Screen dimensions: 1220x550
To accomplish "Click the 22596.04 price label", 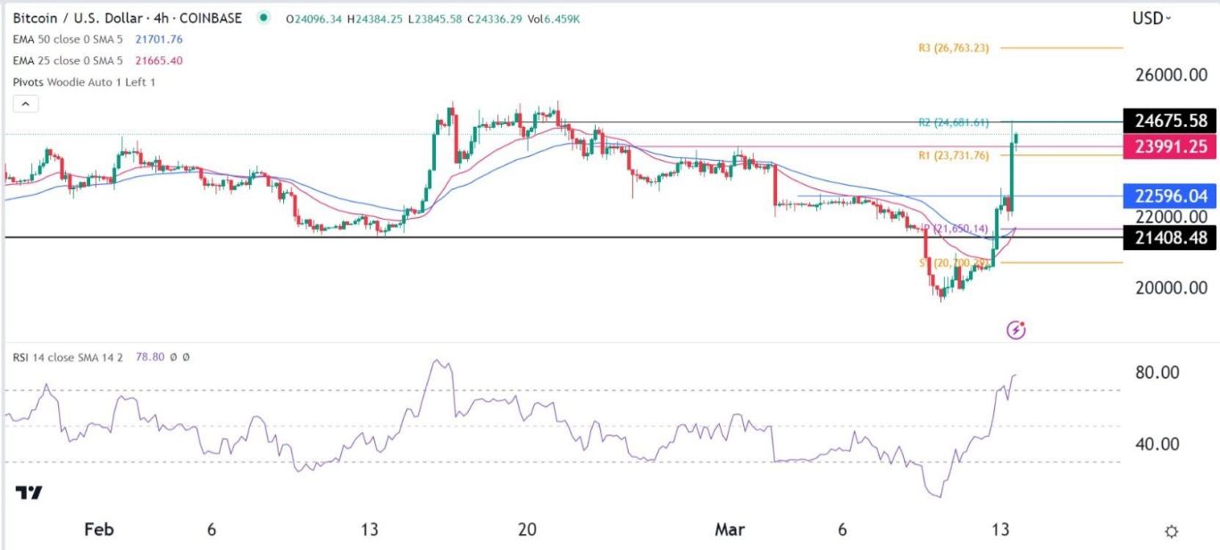I will point(1170,196).
